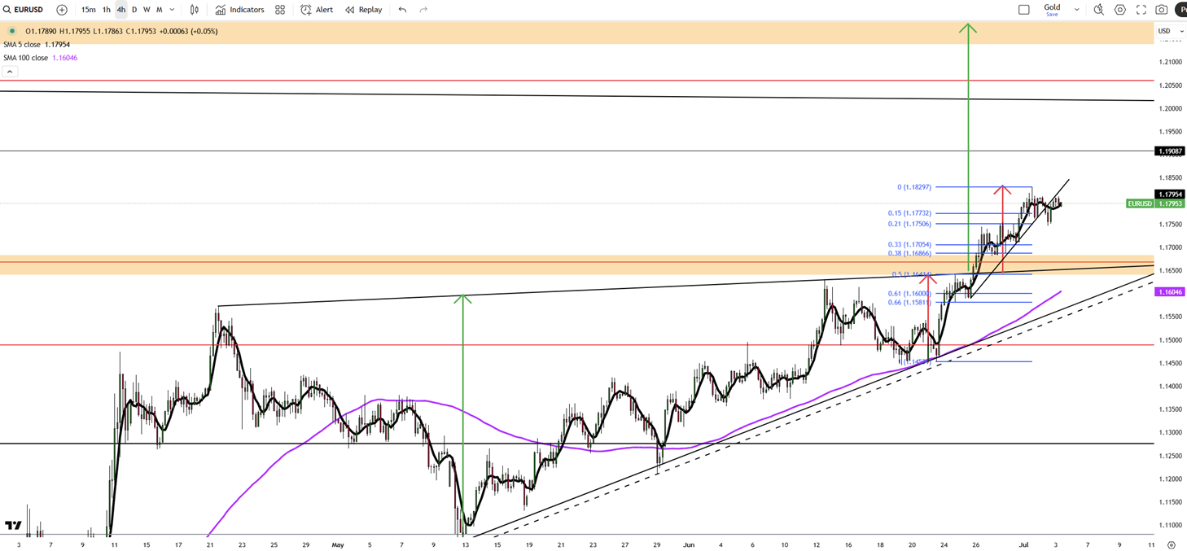
Task: Click the compare or add symbol plus icon
Action: coord(62,10)
